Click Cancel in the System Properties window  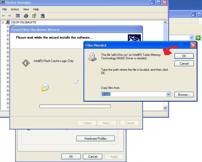coord(92,156)
